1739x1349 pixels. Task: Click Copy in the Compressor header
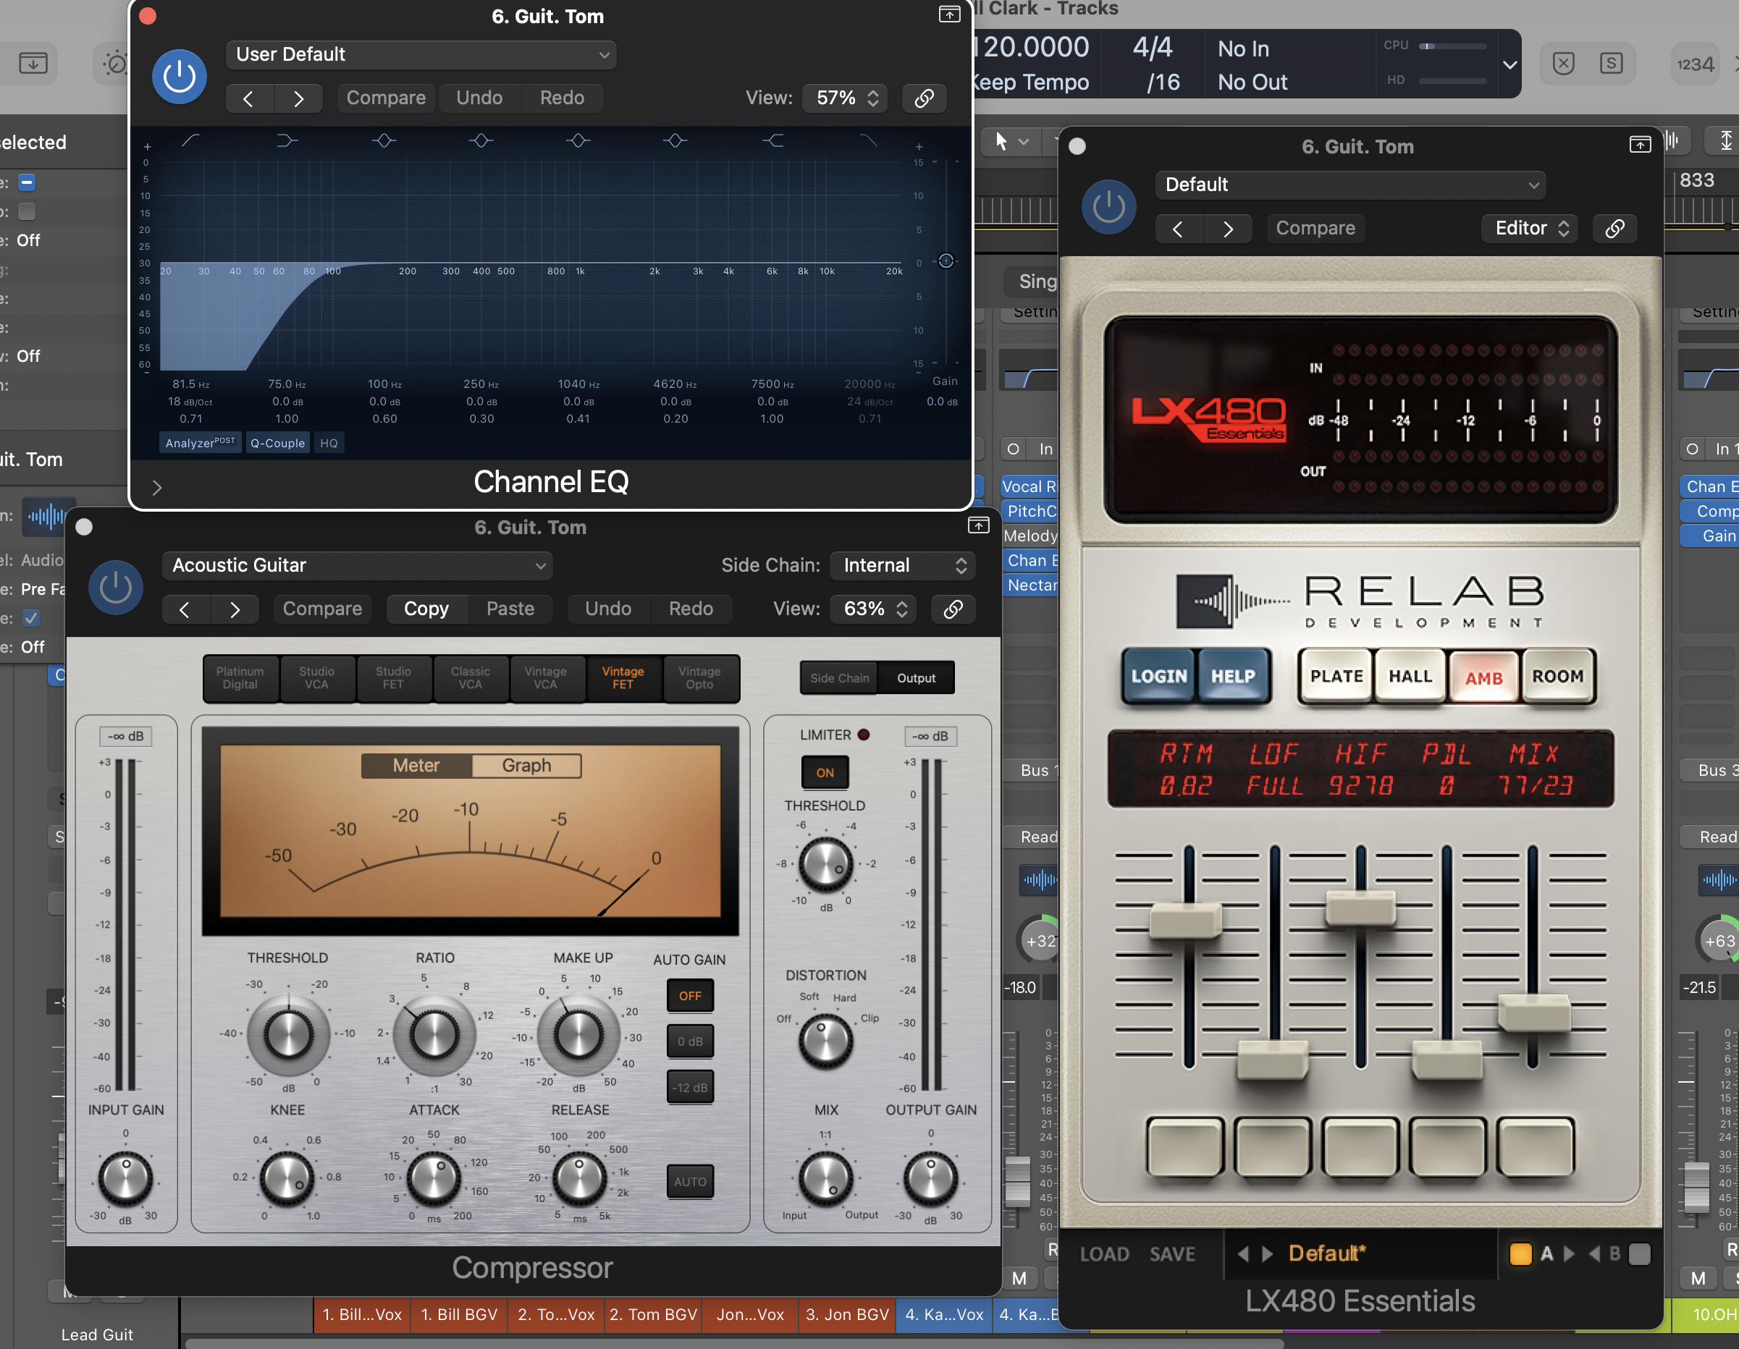tap(426, 609)
